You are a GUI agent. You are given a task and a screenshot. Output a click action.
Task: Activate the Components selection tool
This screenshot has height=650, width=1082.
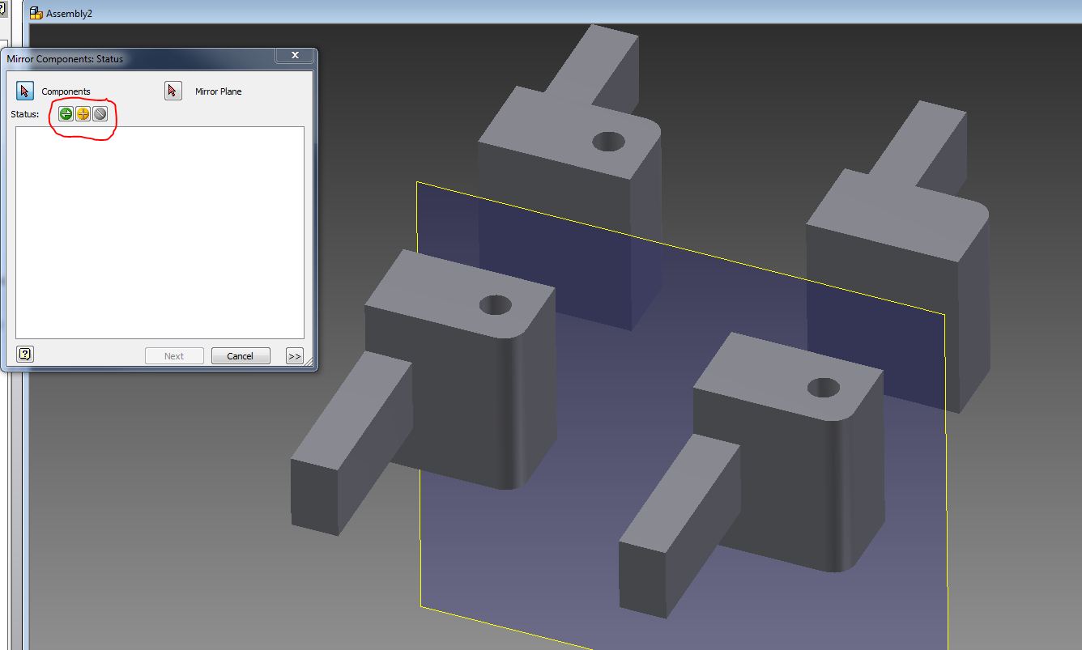point(23,91)
